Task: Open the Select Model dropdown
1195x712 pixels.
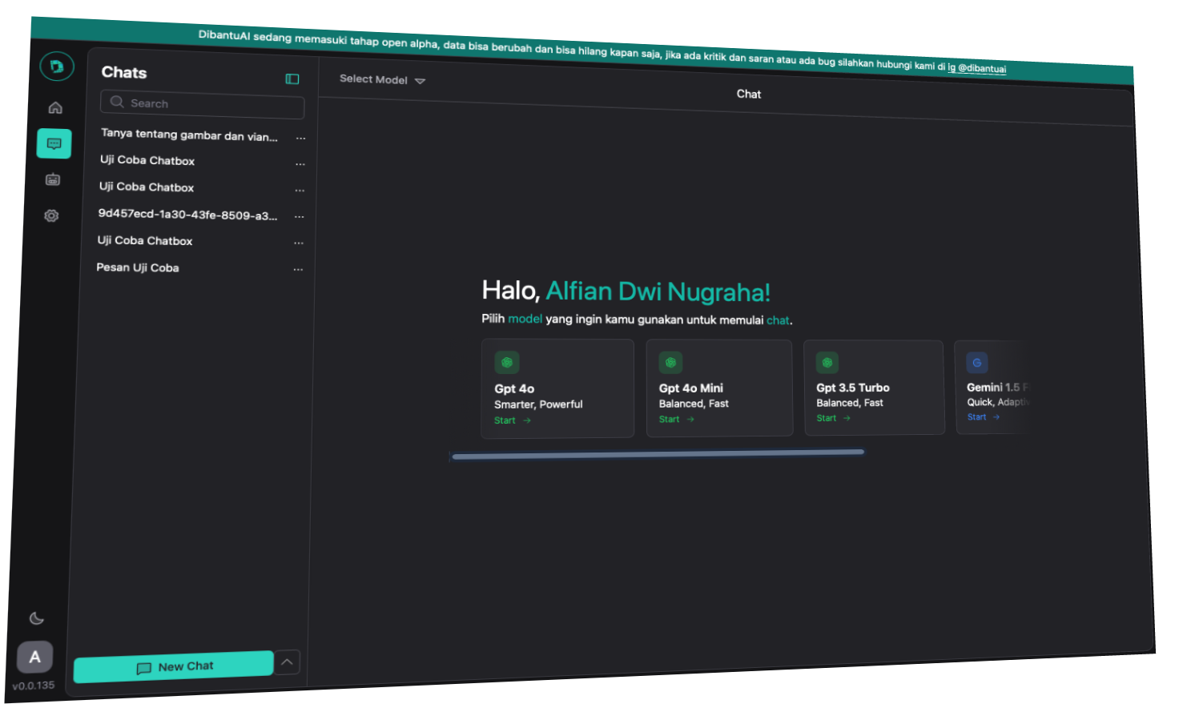Action: 382,80
